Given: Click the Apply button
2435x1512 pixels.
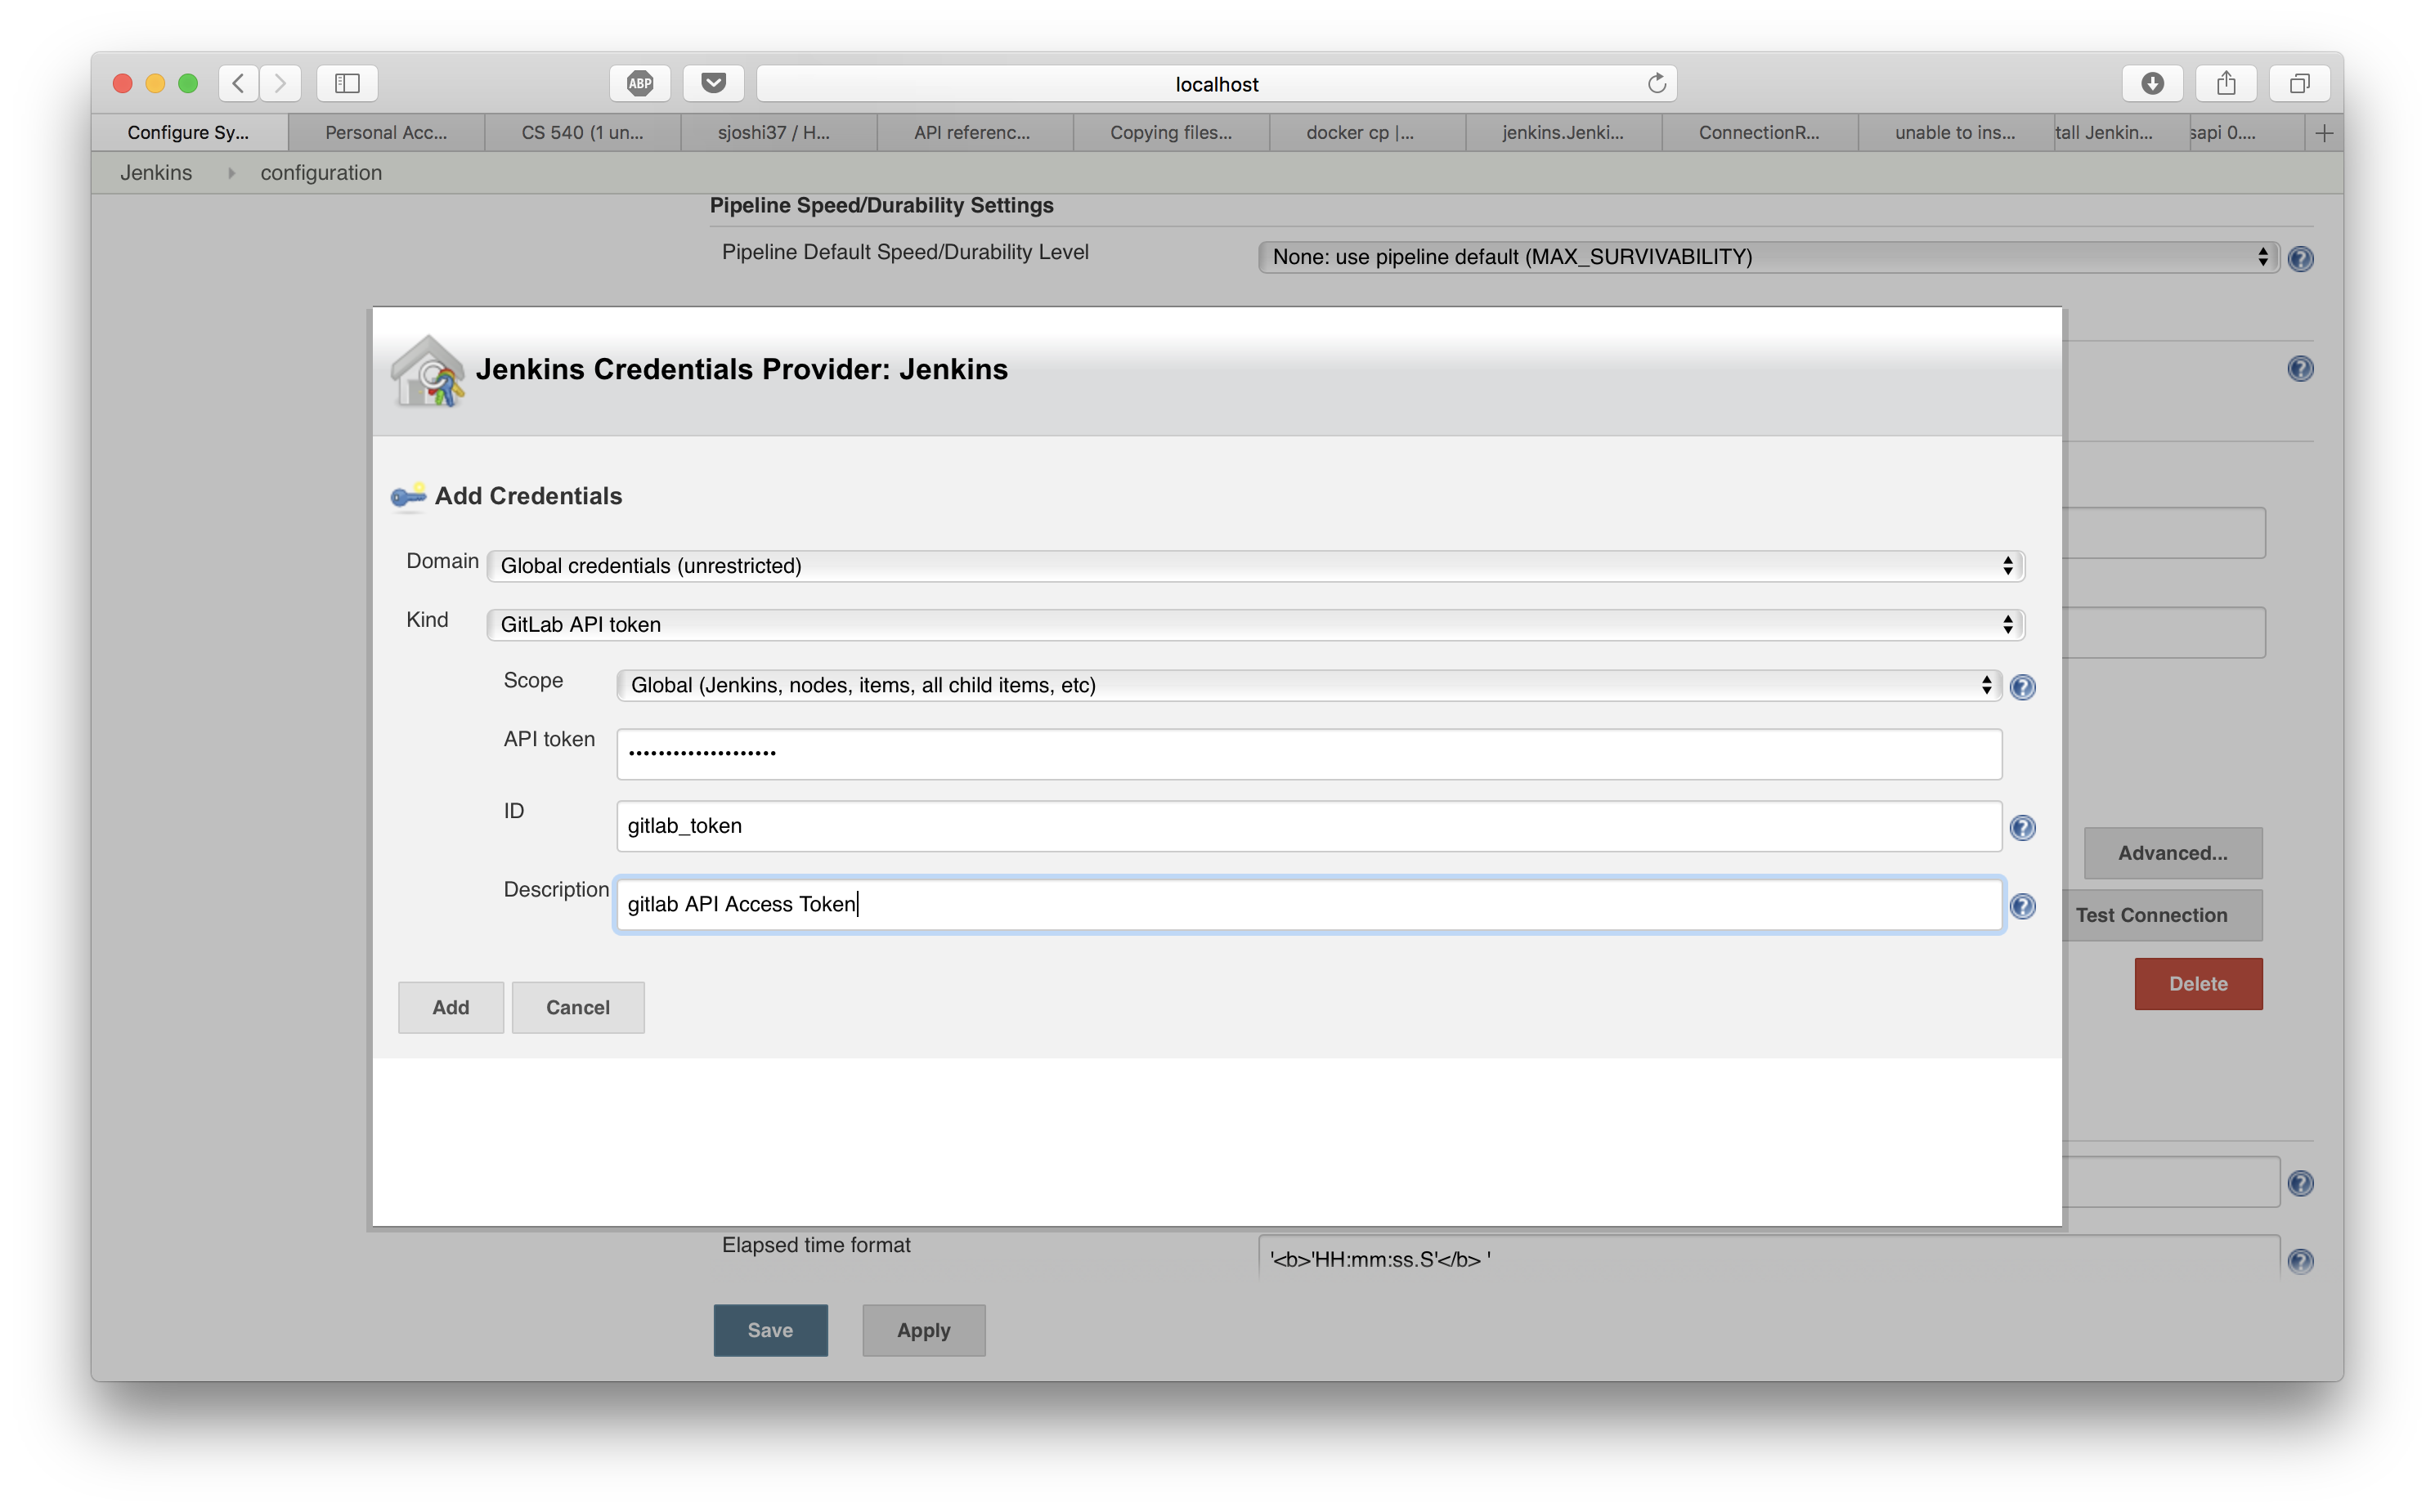Looking at the screenshot, I should tap(923, 1330).
